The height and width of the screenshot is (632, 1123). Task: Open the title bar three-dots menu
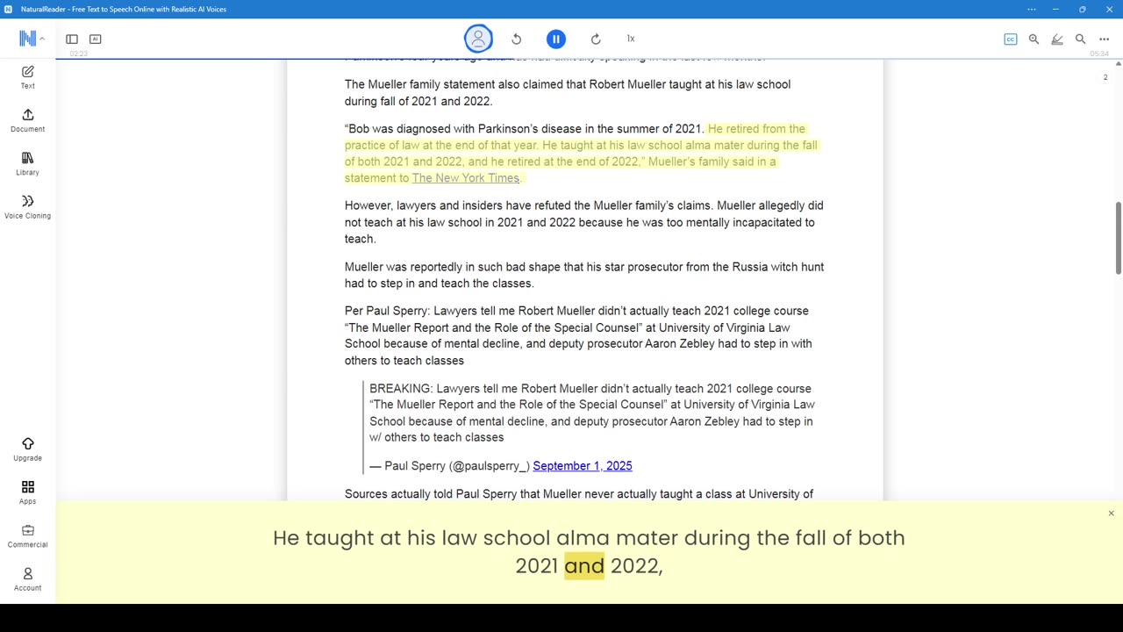pyautogui.click(x=1032, y=9)
